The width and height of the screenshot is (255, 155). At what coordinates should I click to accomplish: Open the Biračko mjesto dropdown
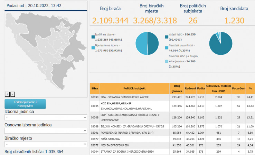46,144
